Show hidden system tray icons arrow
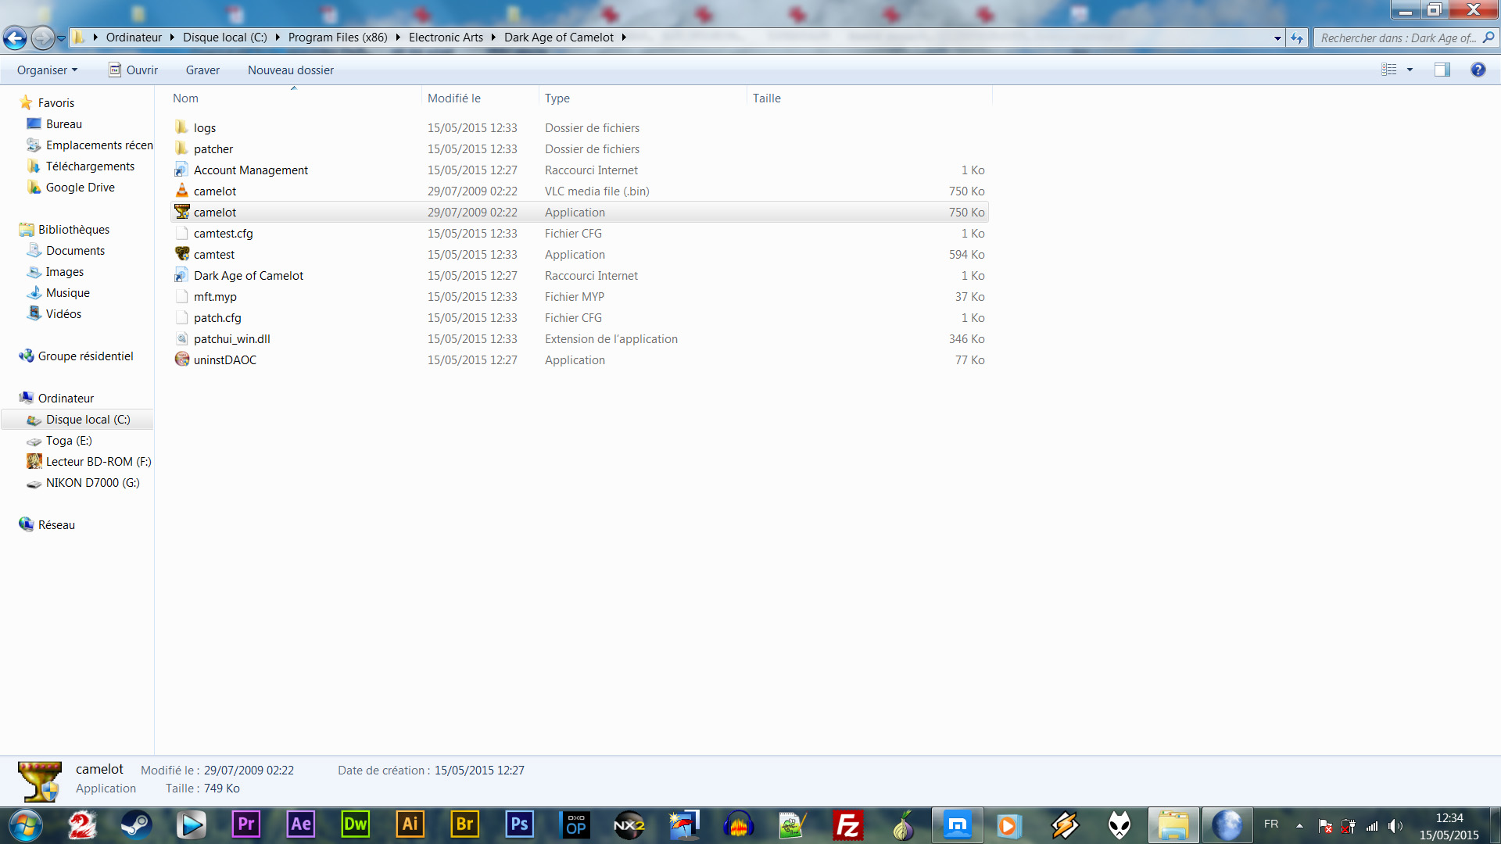This screenshot has width=1501, height=844. [x=1299, y=826]
